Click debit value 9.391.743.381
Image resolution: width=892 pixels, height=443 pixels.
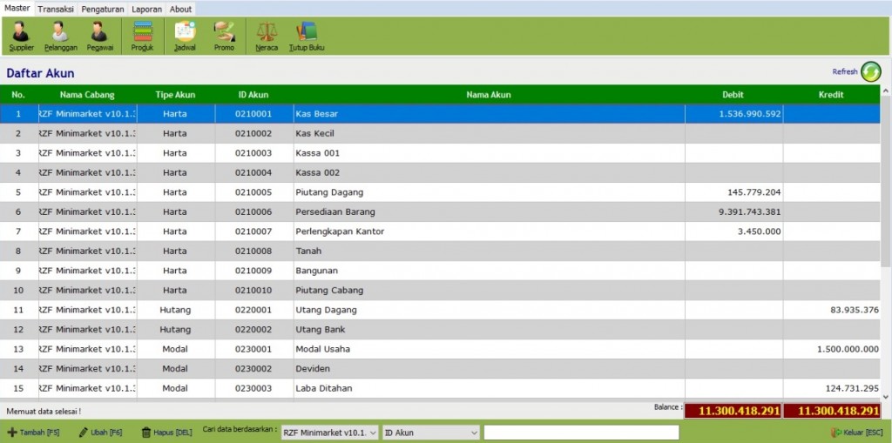tap(750, 211)
